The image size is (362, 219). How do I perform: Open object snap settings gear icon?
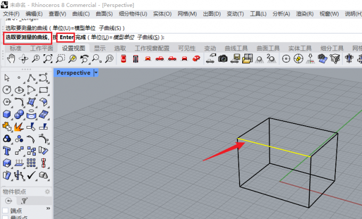click(x=47, y=191)
